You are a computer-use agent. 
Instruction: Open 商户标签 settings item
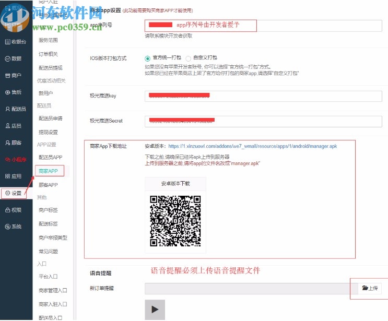click(48, 210)
